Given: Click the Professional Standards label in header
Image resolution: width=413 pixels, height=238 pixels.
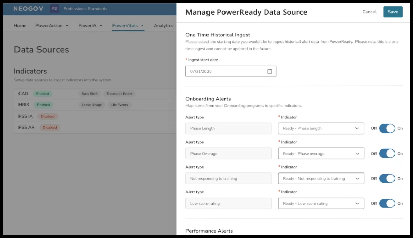Looking at the screenshot, I should 85,8.
